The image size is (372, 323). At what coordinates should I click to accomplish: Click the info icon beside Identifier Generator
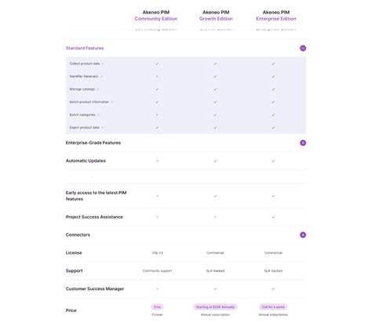tap(102, 76)
